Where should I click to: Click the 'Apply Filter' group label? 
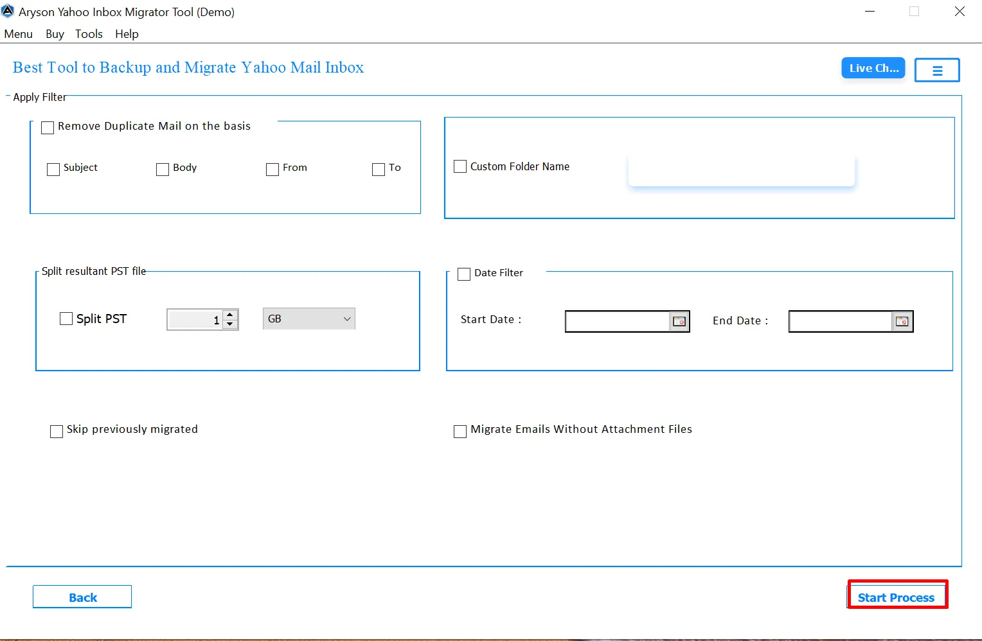tap(40, 97)
